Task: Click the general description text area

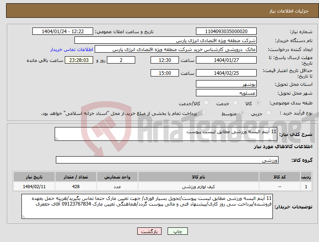Action: coord(166,134)
